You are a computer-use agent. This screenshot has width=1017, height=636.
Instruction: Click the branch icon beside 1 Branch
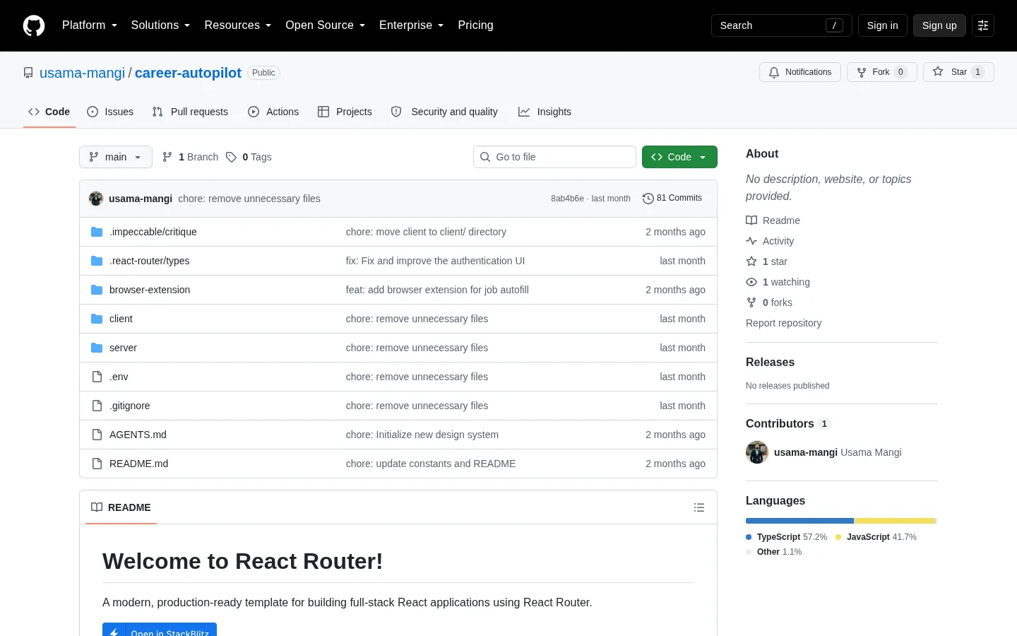(x=167, y=157)
